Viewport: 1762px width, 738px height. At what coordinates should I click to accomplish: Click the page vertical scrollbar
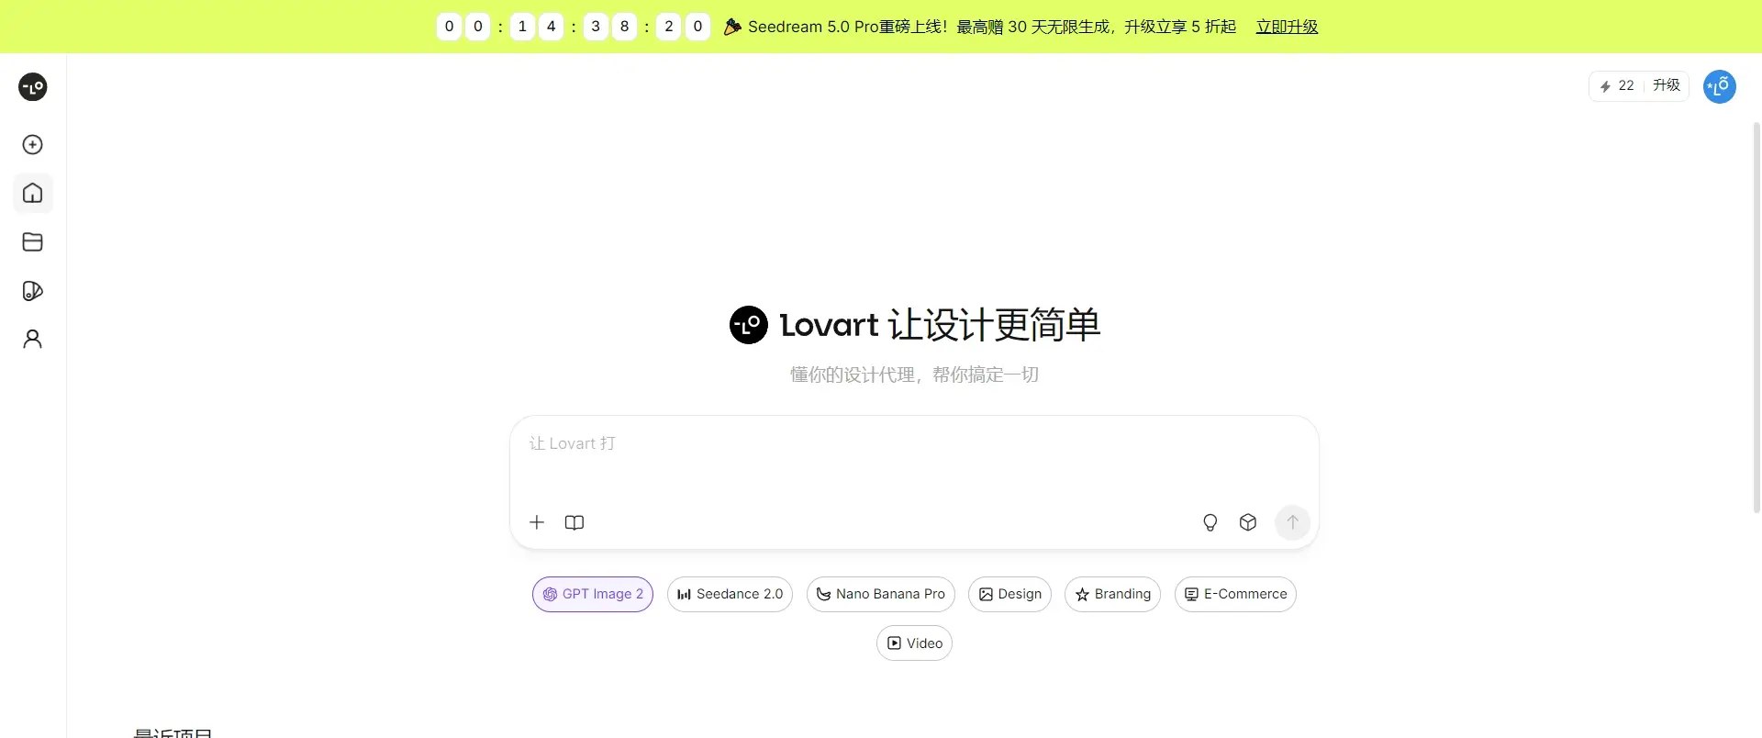click(x=1756, y=317)
